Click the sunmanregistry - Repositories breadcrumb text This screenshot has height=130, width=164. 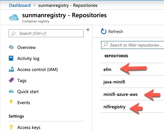click(x=68, y=6)
